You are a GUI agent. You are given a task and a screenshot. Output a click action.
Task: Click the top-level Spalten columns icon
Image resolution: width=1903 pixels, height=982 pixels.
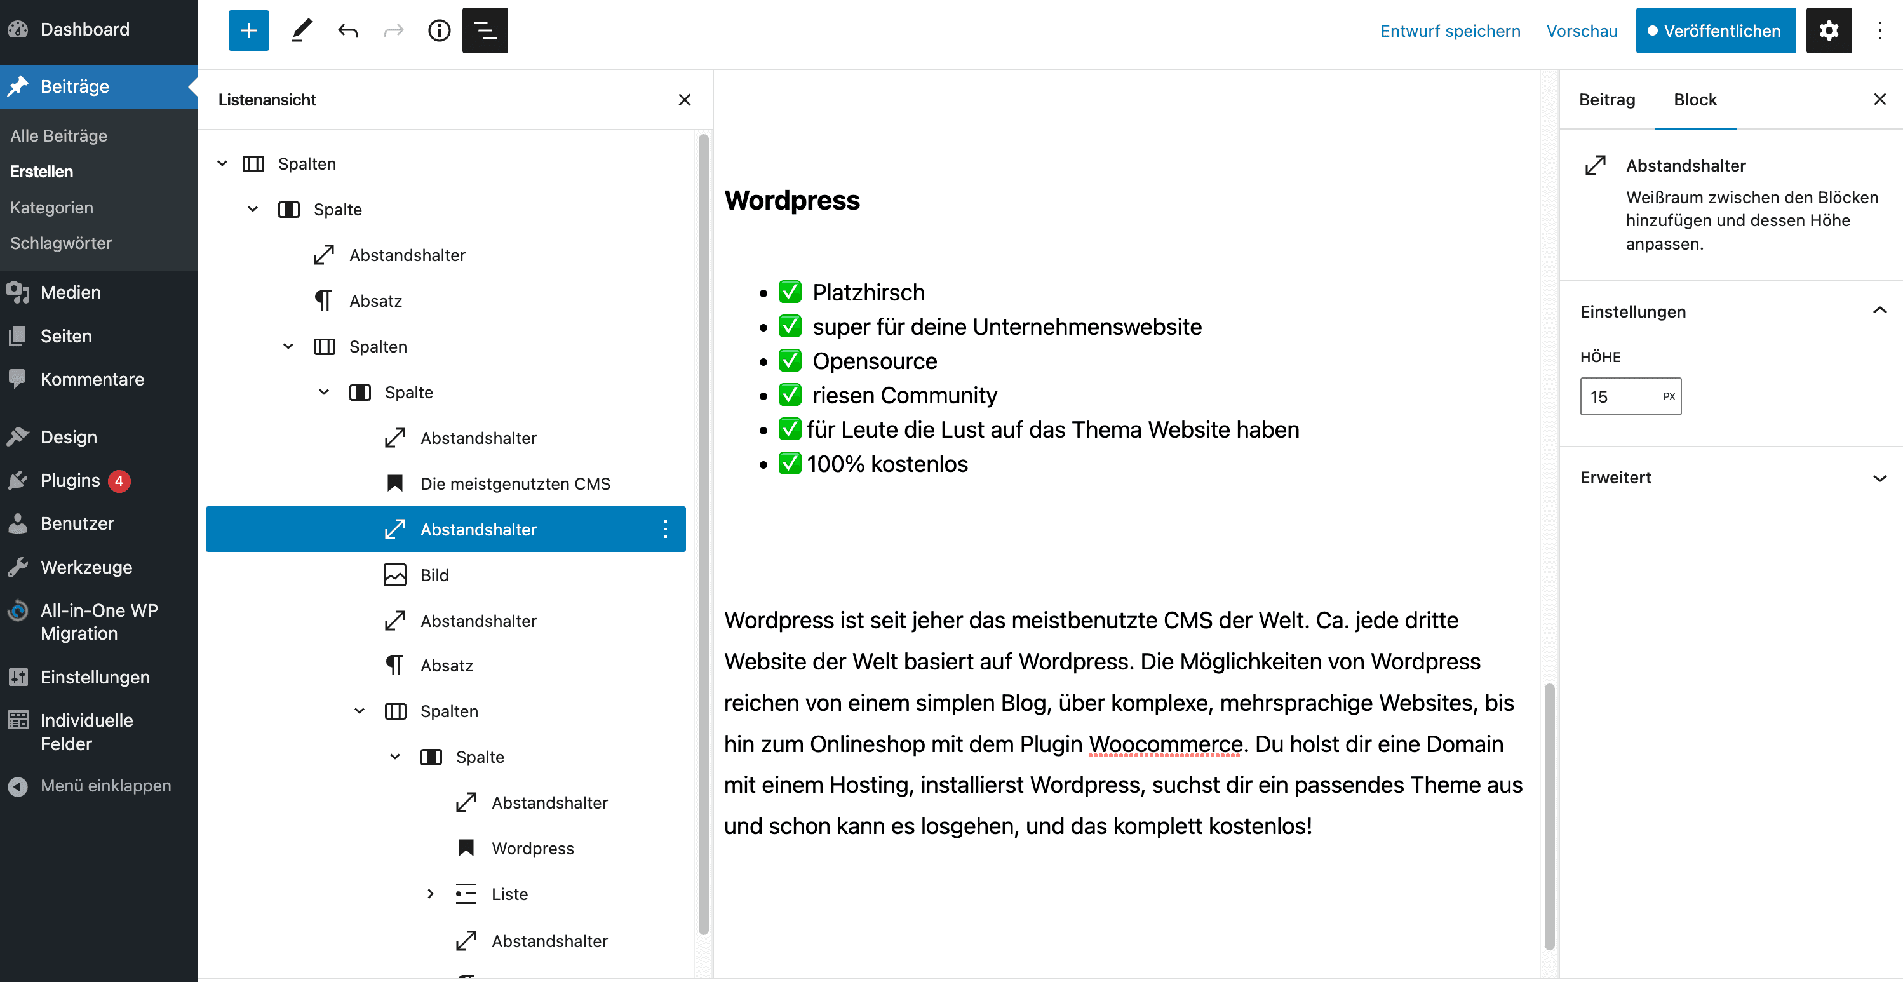[x=253, y=163]
